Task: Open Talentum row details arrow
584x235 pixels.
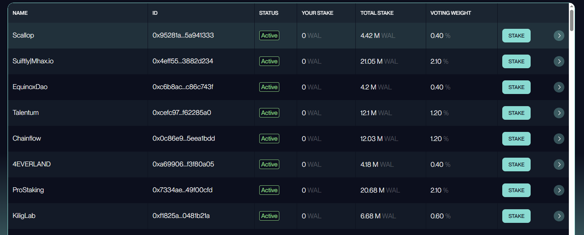Action: click(x=559, y=113)
